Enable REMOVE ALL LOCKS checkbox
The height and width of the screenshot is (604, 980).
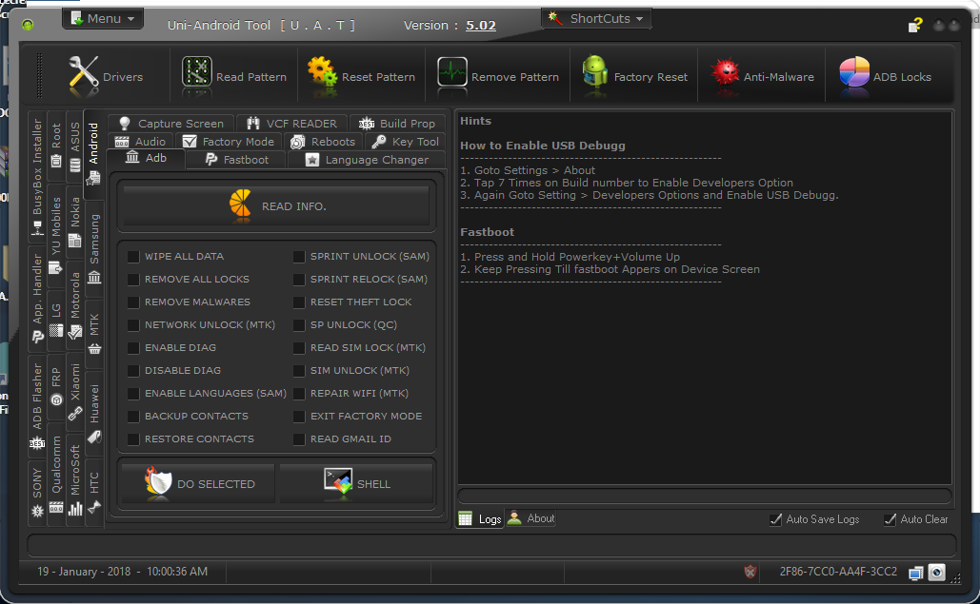[x=133, y=280]
